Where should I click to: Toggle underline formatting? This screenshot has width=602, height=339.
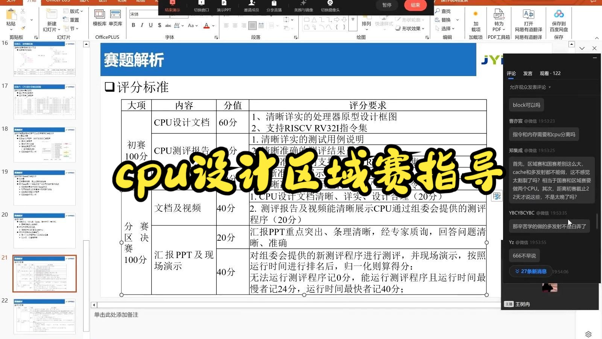pos(150,25)
